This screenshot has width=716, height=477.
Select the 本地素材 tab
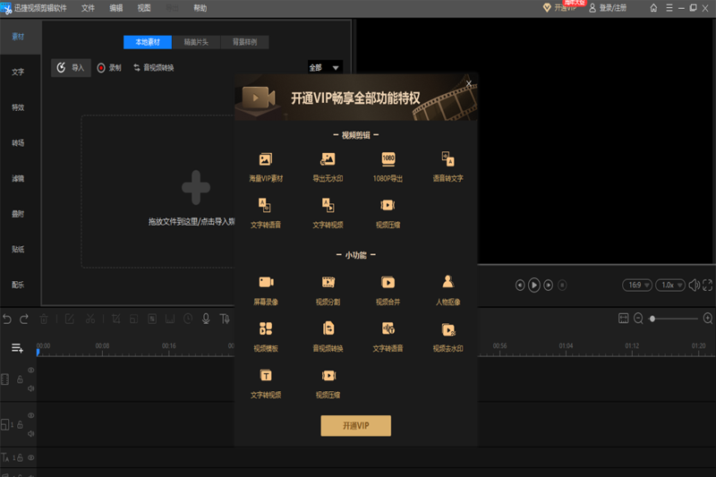click(x=148, y=42)
